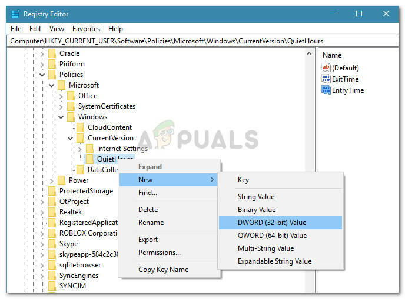Collapse the CurrentVersion key

(70, 139)
